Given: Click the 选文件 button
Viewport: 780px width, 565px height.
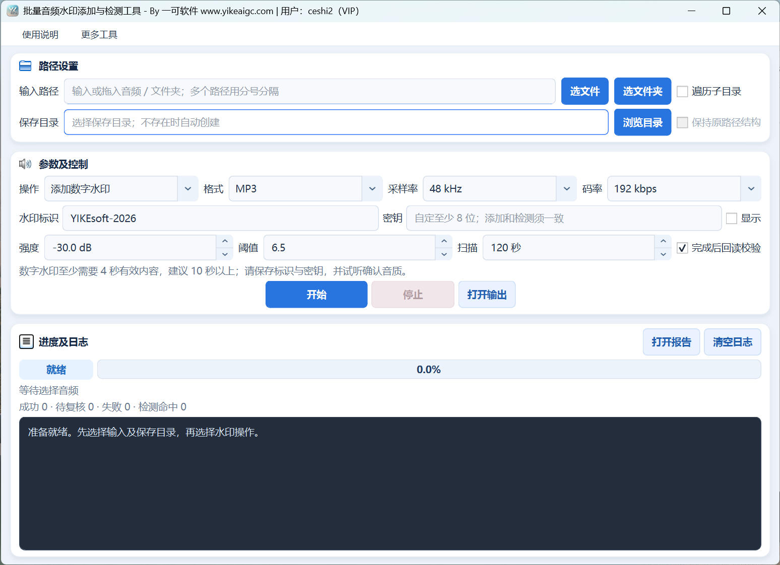Looking at the screenshot, I should [585, 91].
